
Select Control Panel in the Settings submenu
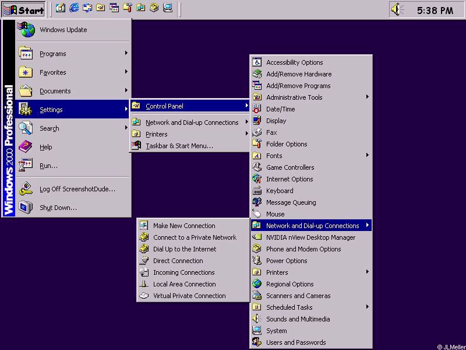coord(190,106)
